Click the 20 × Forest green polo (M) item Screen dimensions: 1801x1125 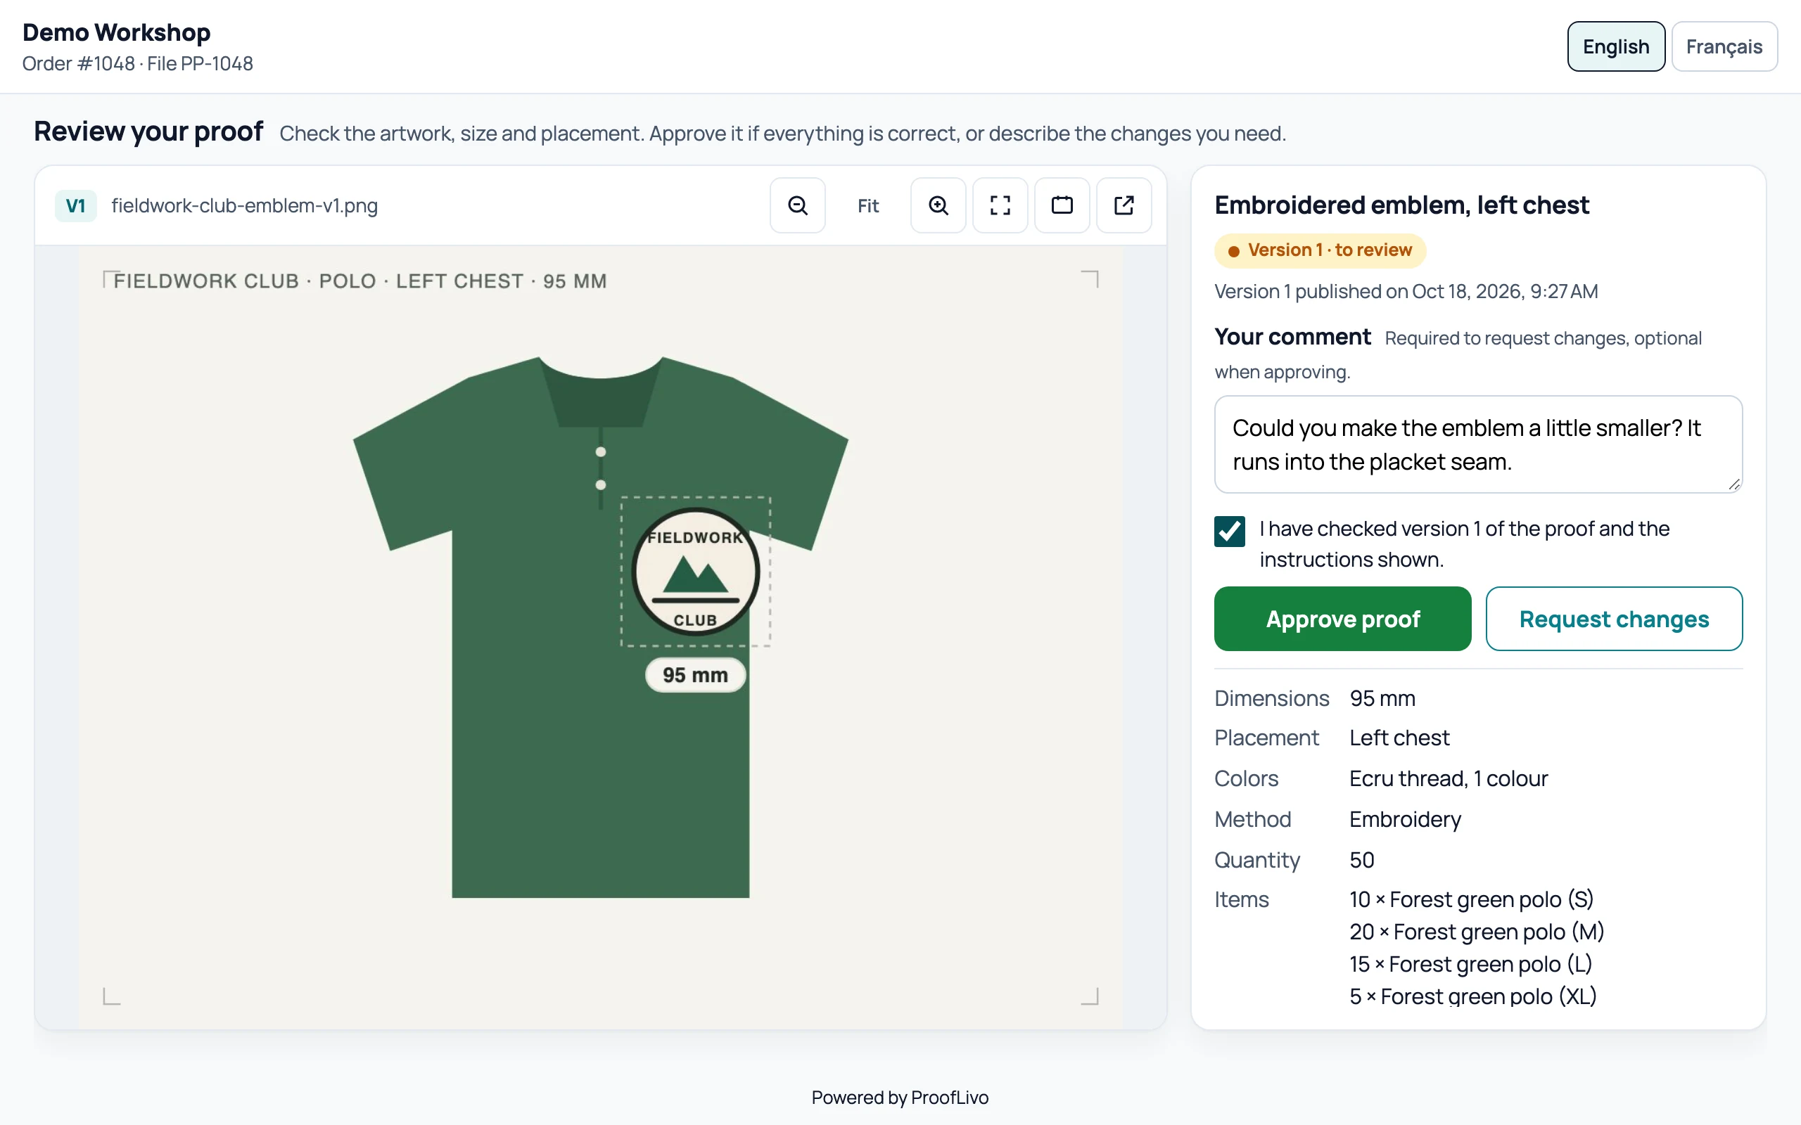click(x=1477, y=932)
